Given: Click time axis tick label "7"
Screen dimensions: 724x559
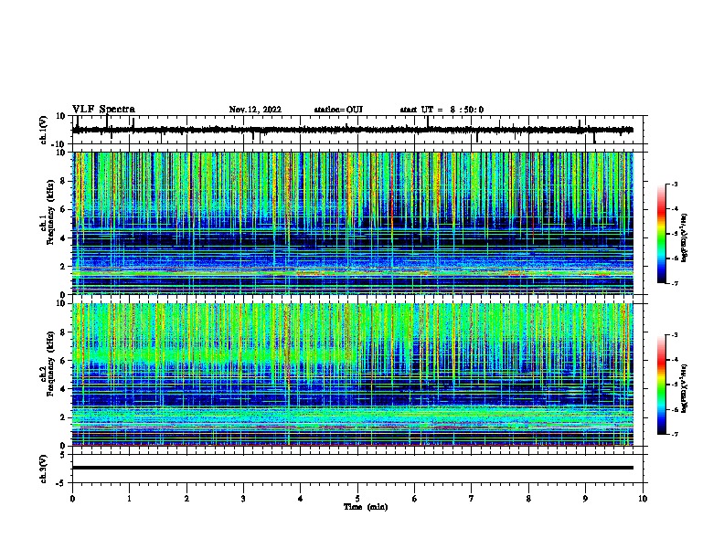Looking at the screenshot, I should (472, 499).
